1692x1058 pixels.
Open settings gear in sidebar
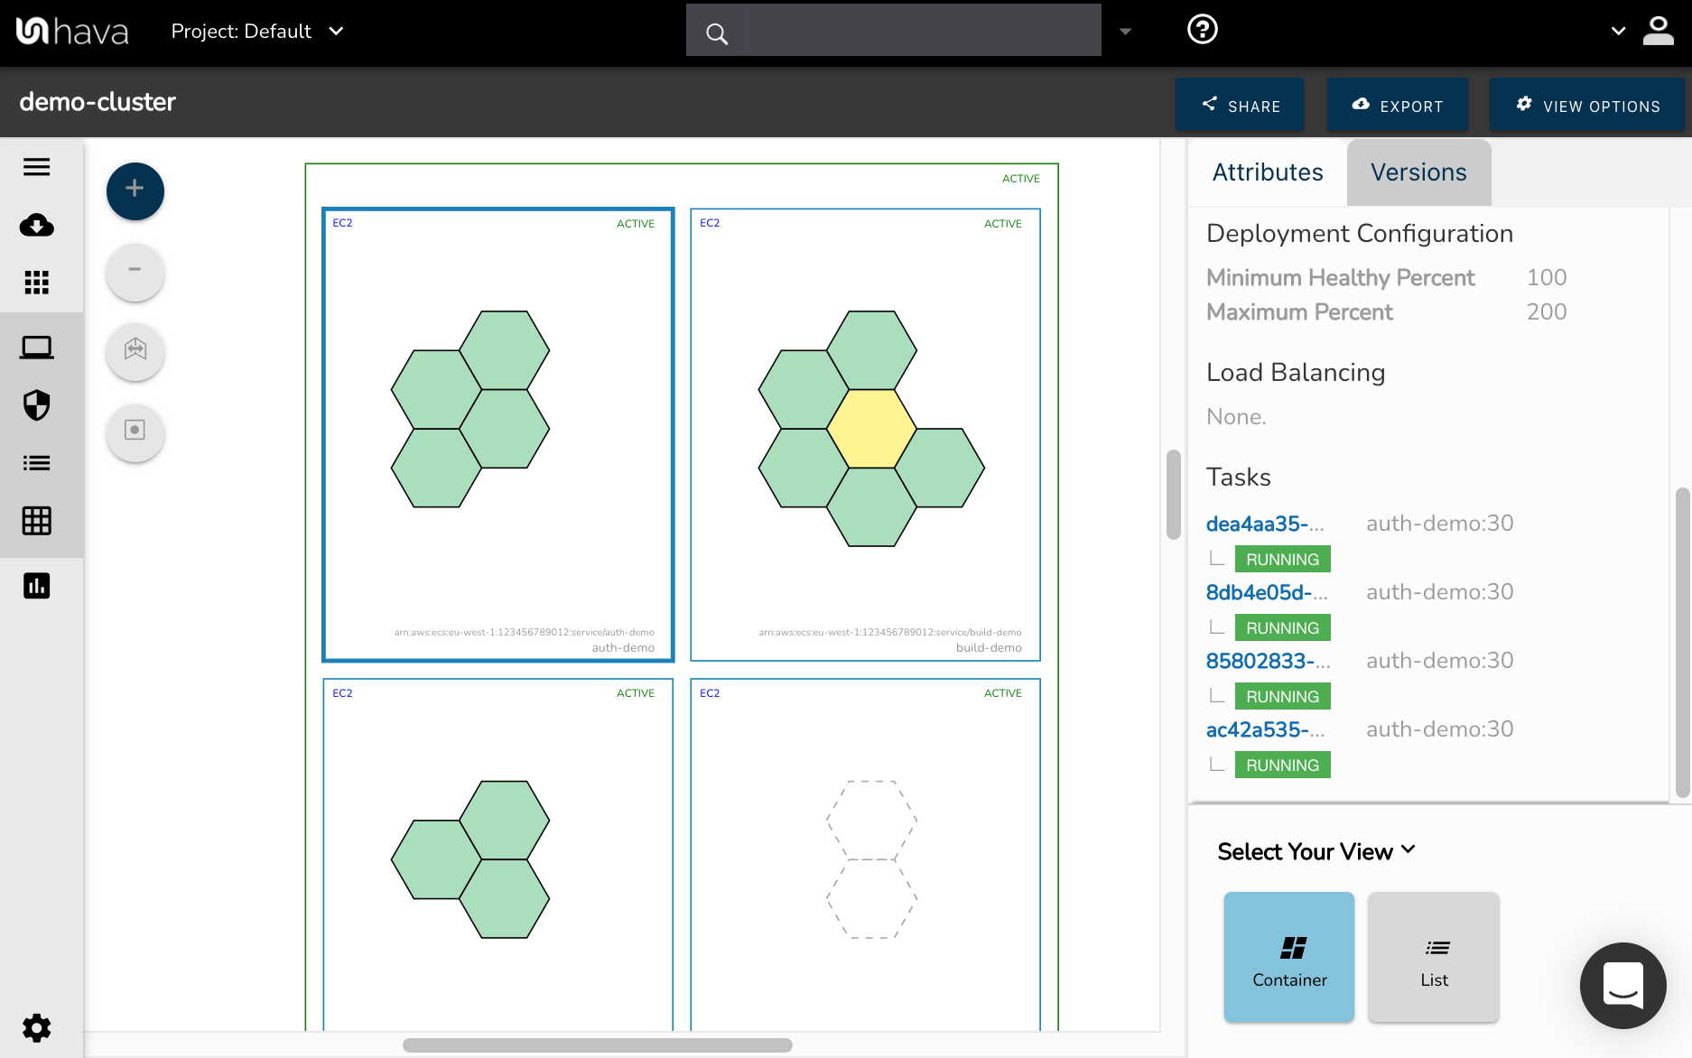(x=36, y=1027)
